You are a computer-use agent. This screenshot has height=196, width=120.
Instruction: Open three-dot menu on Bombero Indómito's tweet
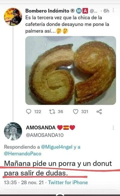[113, 11]
